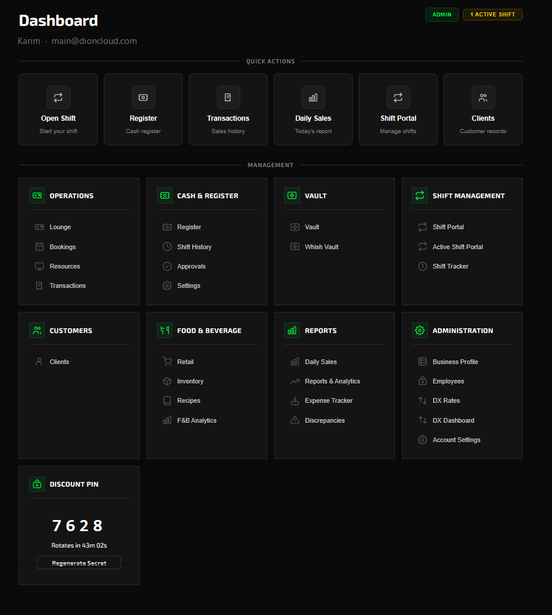This screenshot has width=552, height=615.
Task: Click the main@dioncloud.com email text
Action: click(x=94, y=41)
